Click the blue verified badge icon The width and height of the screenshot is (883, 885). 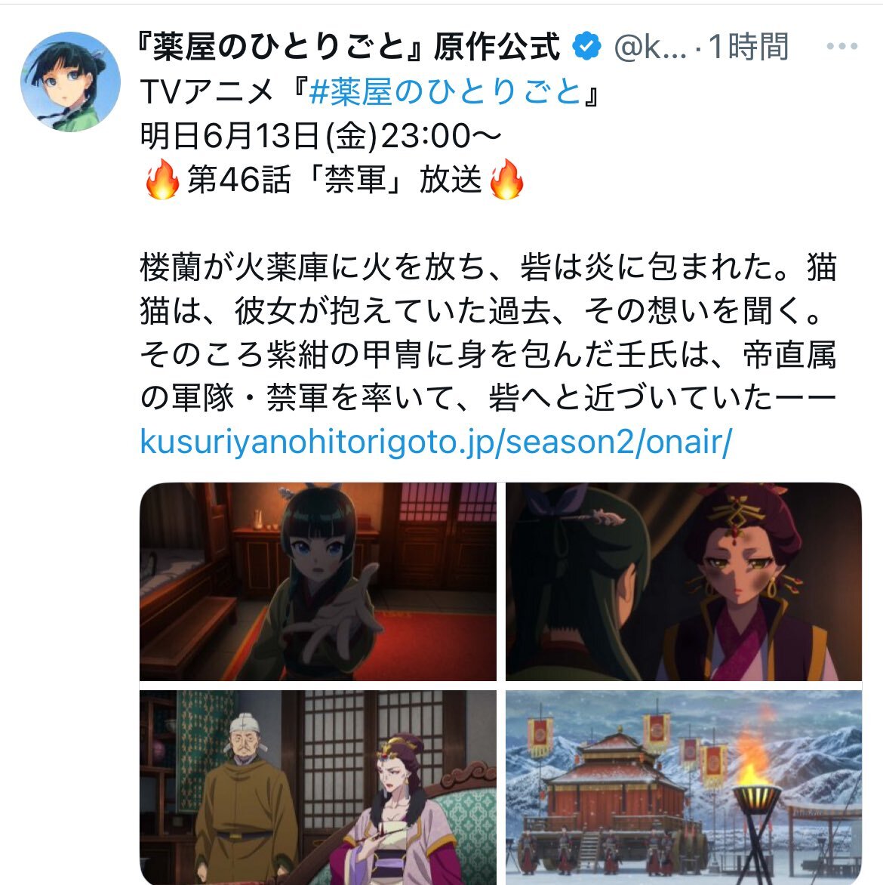click(587, 46)
